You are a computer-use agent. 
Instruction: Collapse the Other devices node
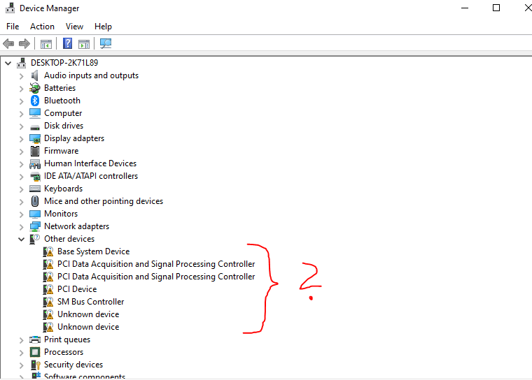coord(22,240)
